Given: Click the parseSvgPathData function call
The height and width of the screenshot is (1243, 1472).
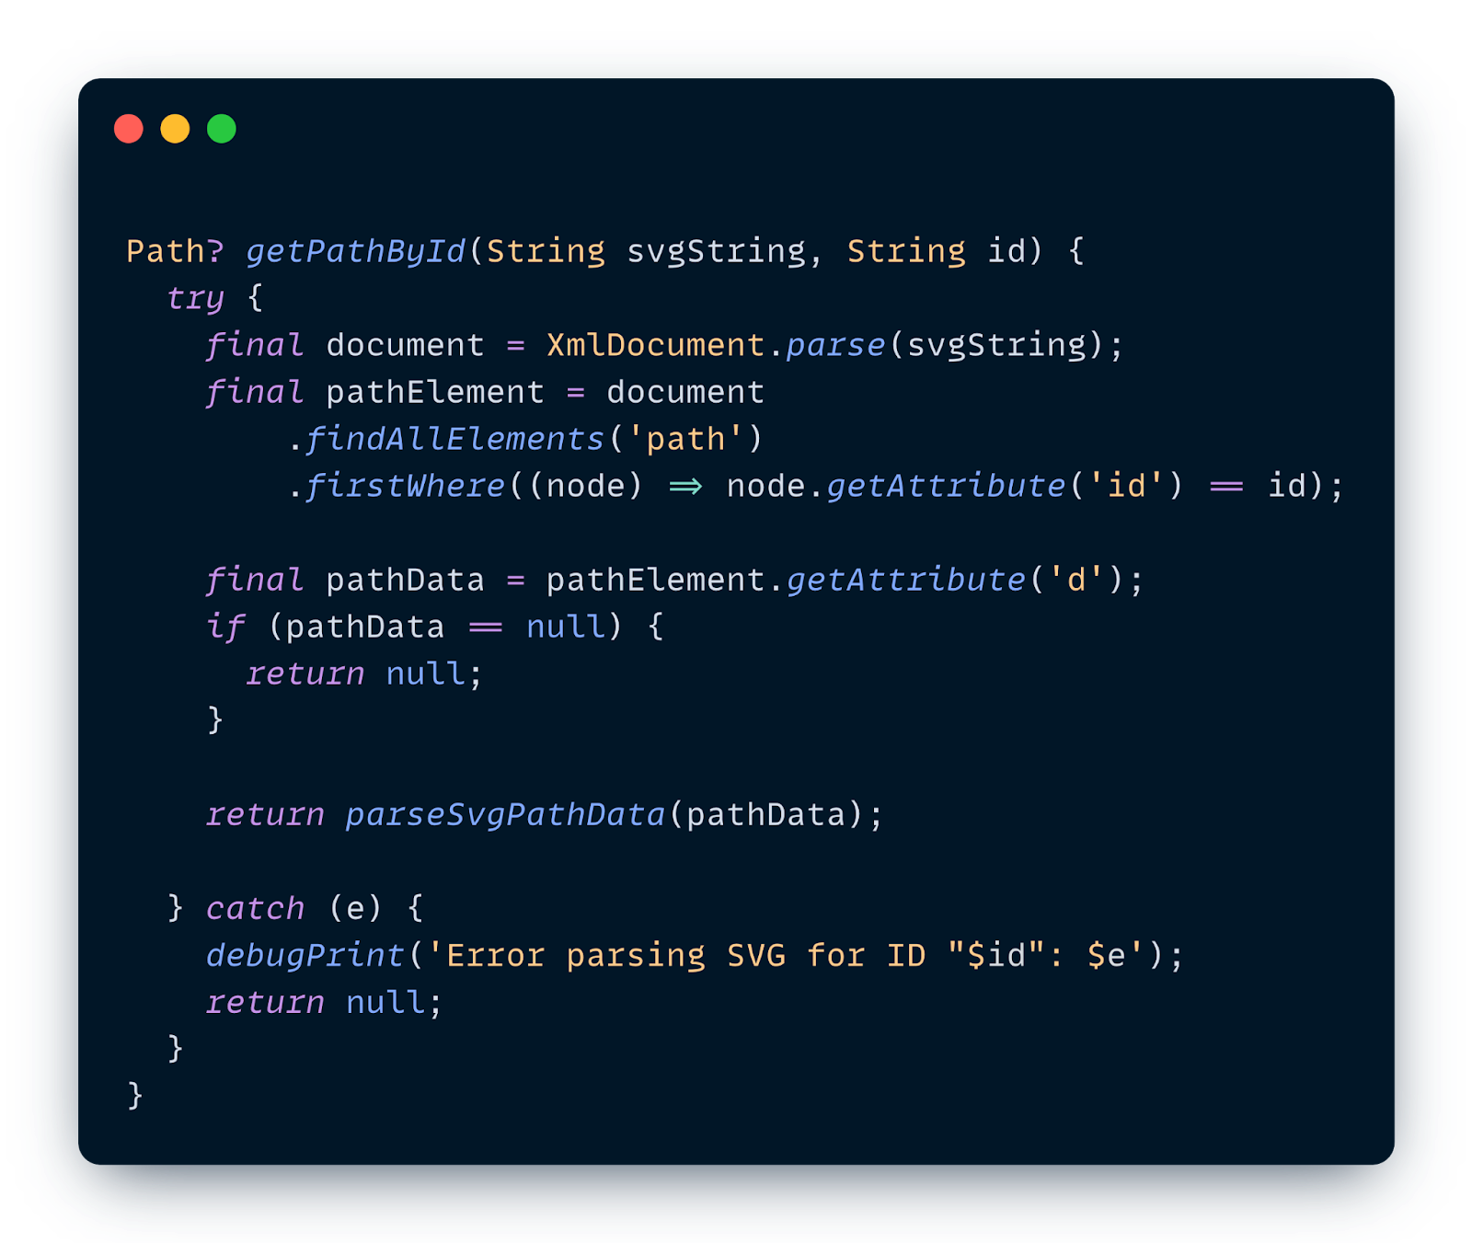Looking at the screenshot, I should point(505,815).
